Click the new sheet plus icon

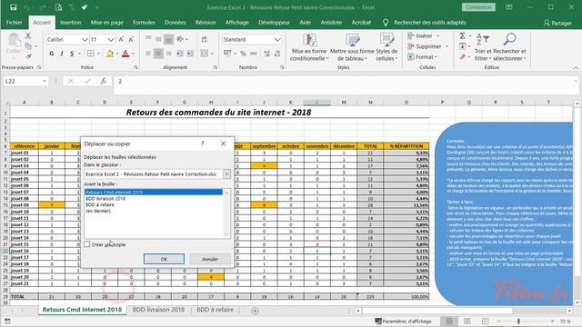click(x=255, y=311)
